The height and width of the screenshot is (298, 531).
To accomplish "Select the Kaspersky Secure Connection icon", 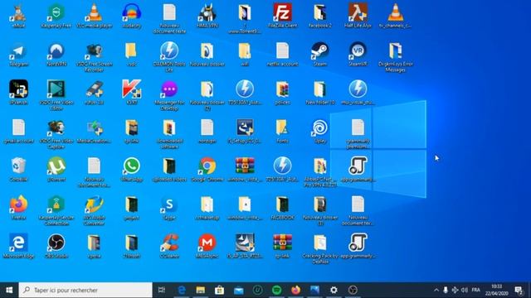I will pyautogui.click(x=56, y=210).
